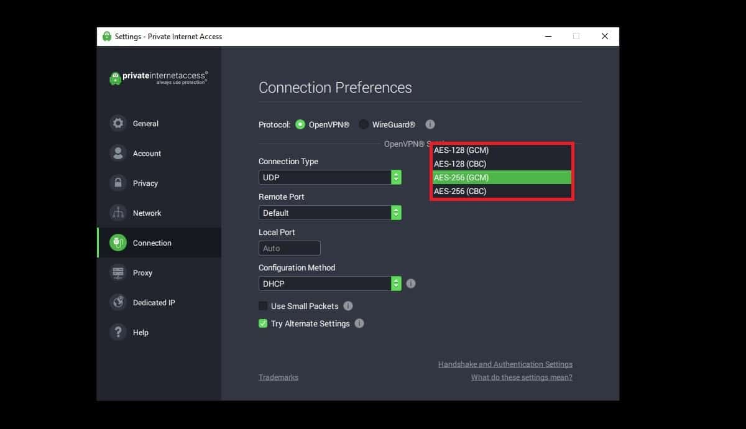Switch to the Proxy settings tab
Image resolution: width=746 pixels, height=429 pixels.
tap(159, 272)
